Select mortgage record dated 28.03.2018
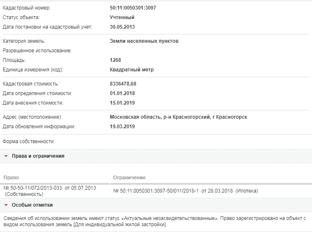 (x=185, y=191)
